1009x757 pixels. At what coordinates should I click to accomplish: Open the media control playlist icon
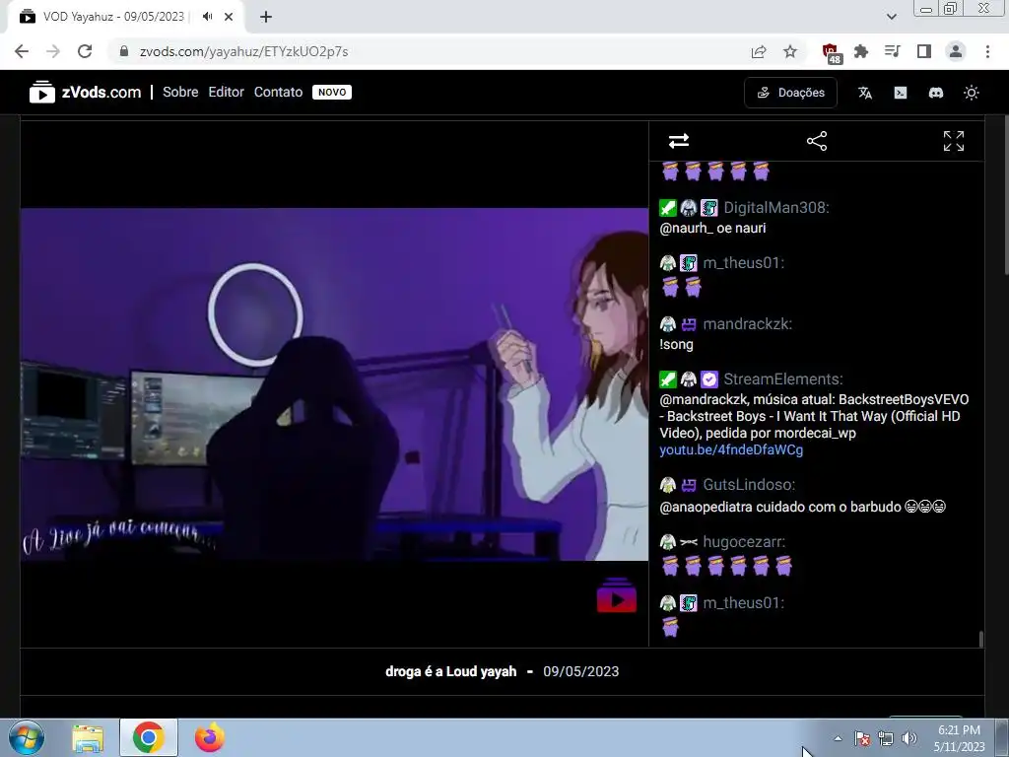tap(892, 51)
